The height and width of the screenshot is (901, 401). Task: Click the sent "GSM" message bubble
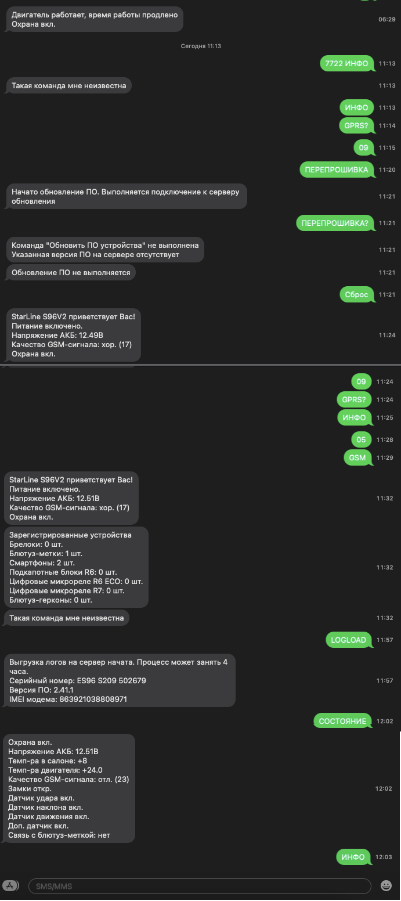coord(357,457)
